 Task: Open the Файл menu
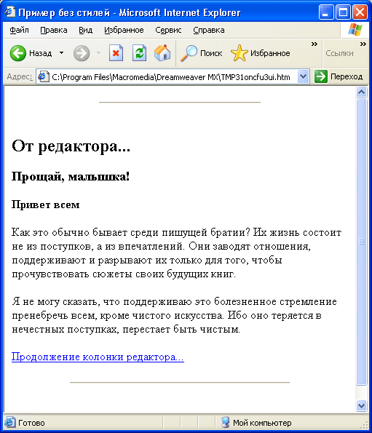pyautogui.click(x=19, y=30)
